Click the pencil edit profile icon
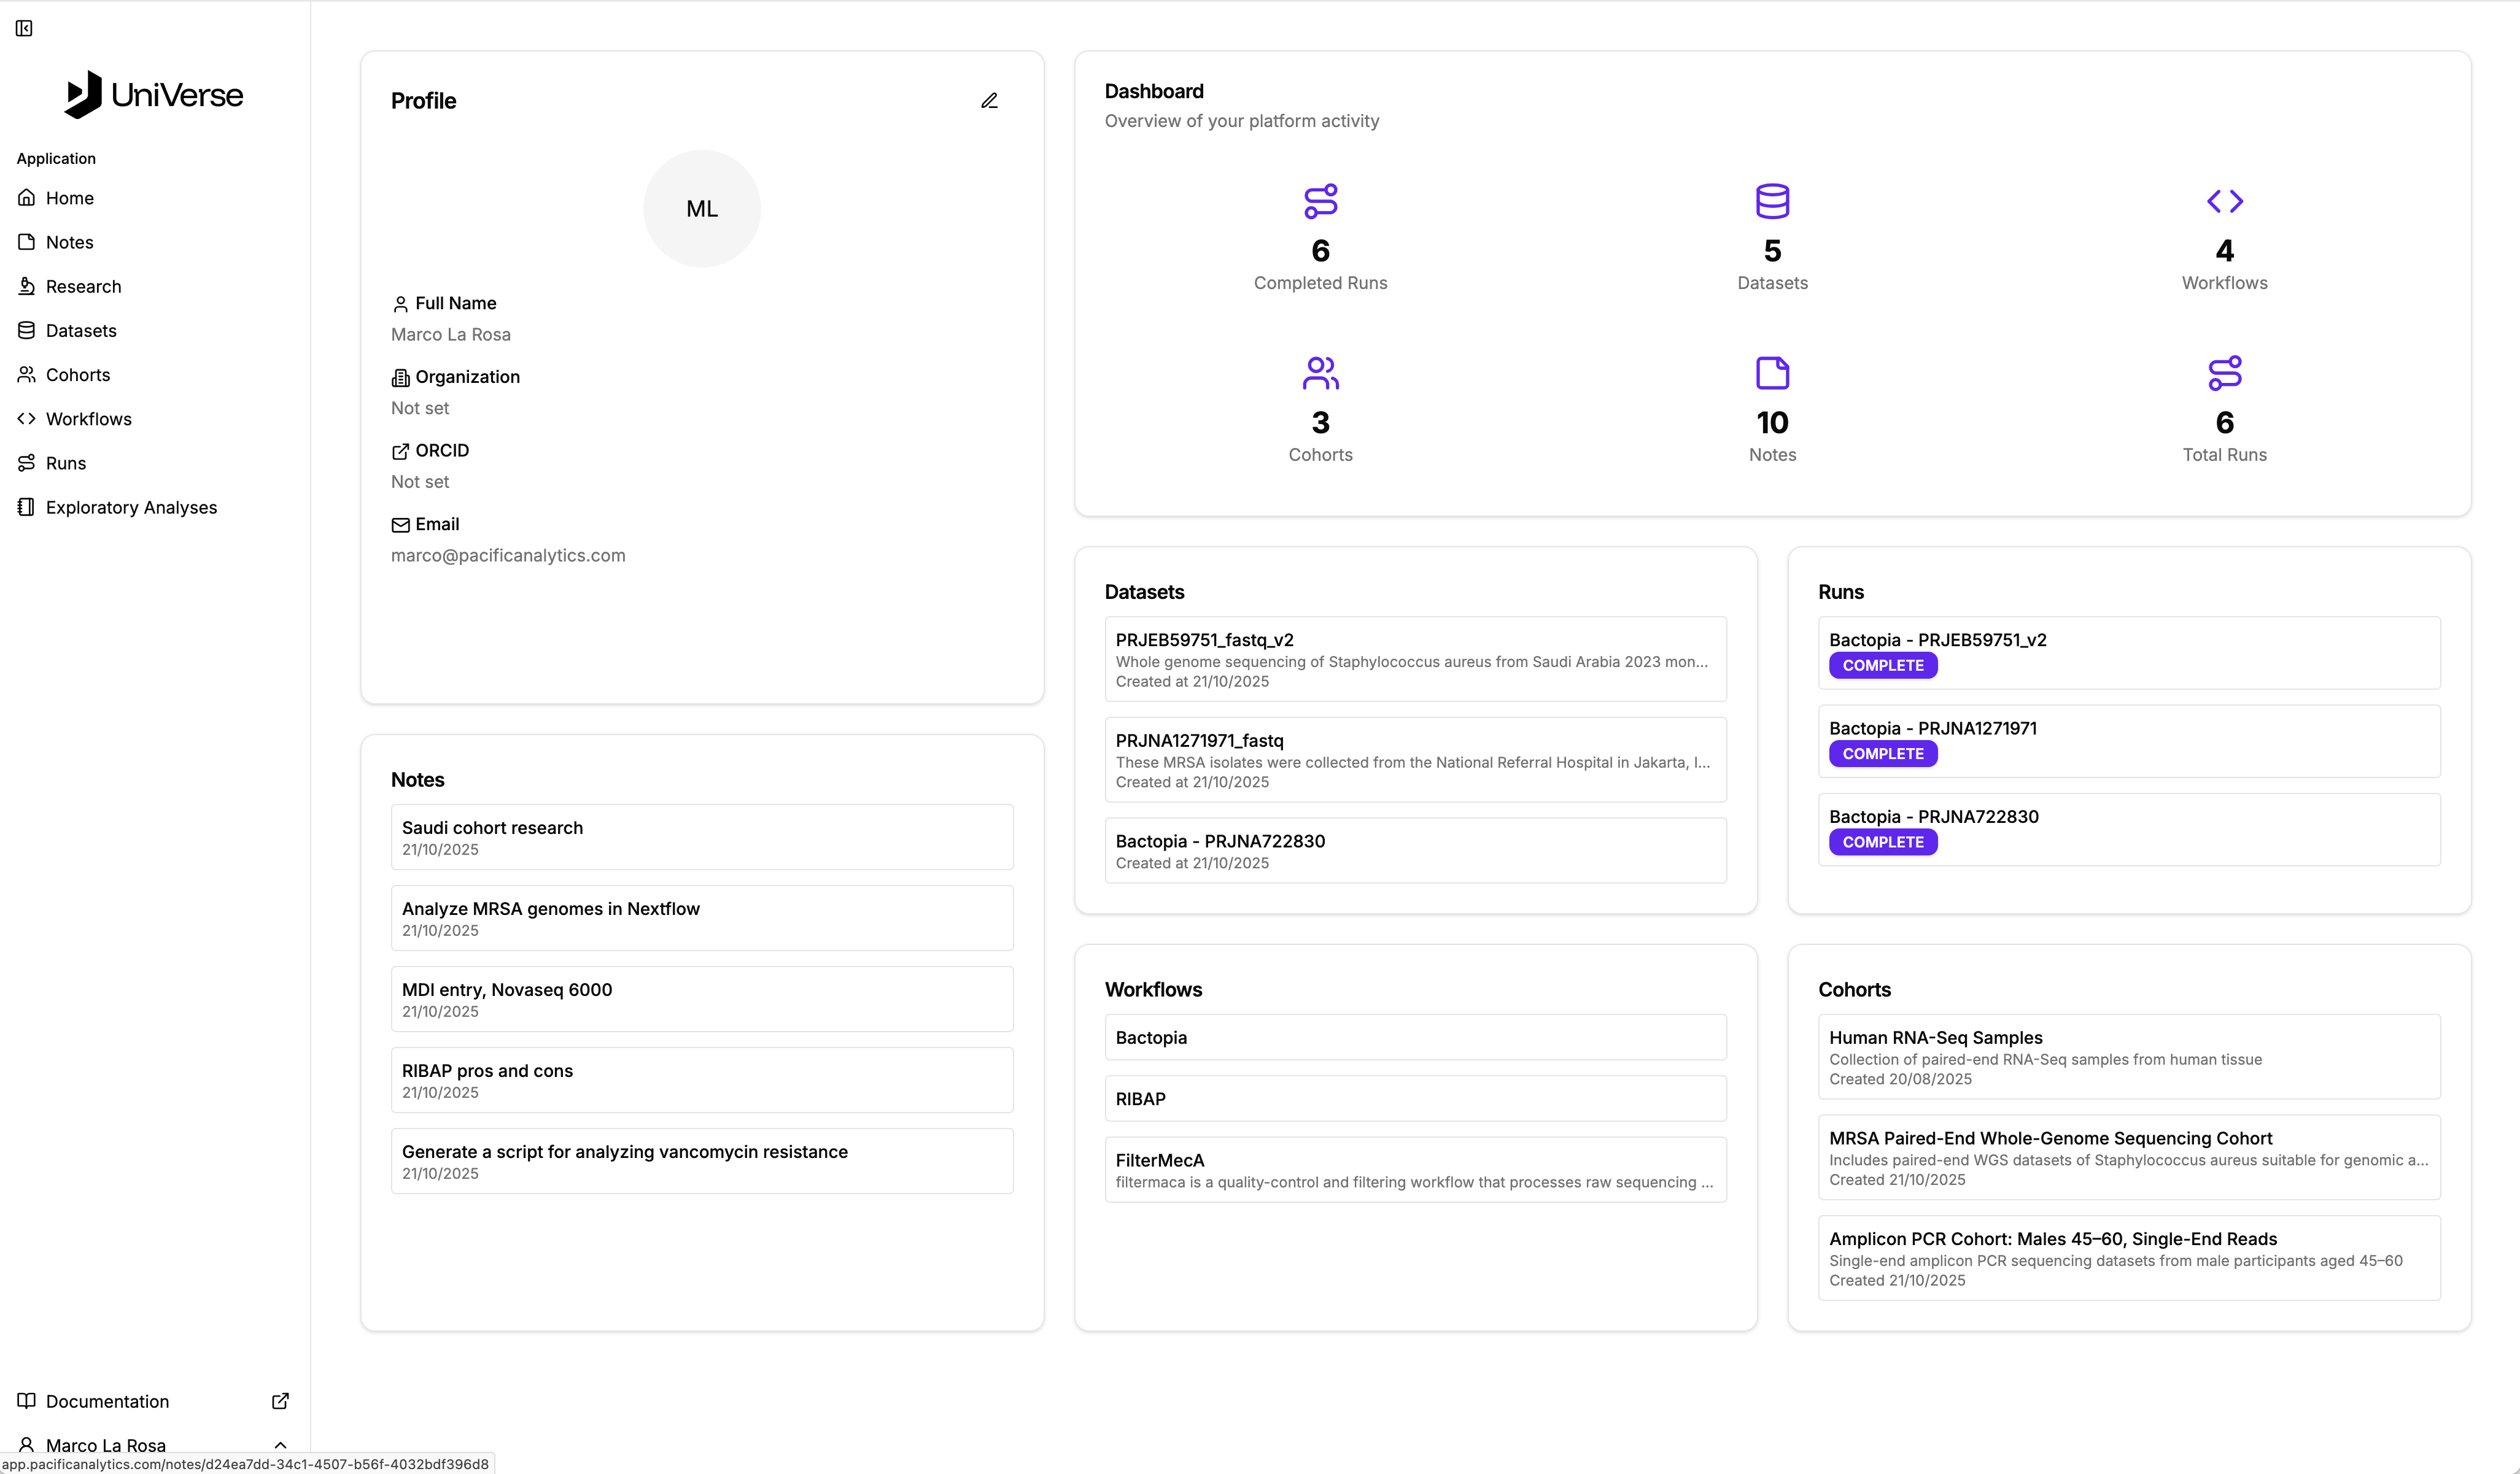This screenshot has width=2520, height=1474. click(x=989, y=101)
